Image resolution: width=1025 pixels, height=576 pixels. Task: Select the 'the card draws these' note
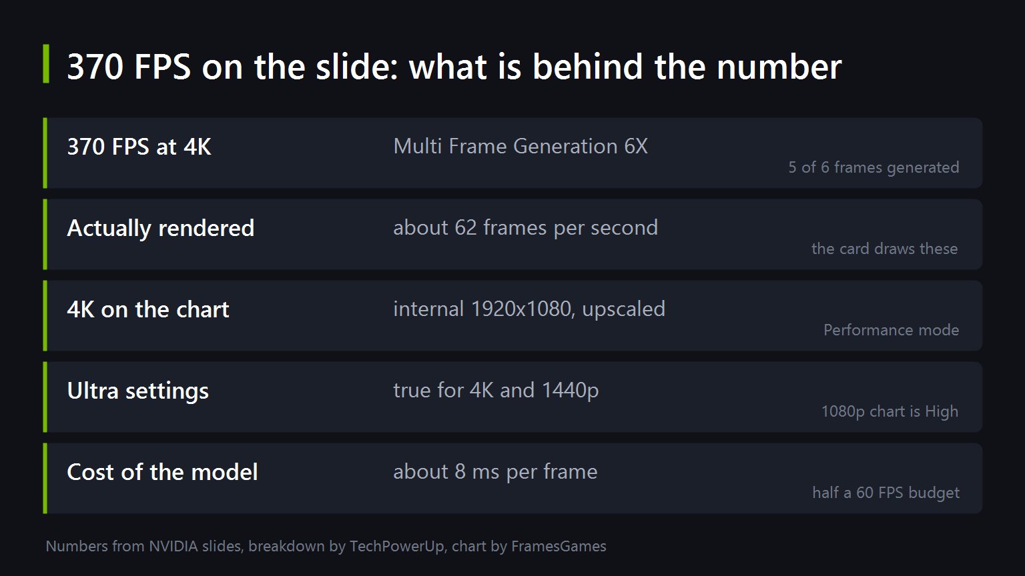pyautogui.click(x=884, y=249)
